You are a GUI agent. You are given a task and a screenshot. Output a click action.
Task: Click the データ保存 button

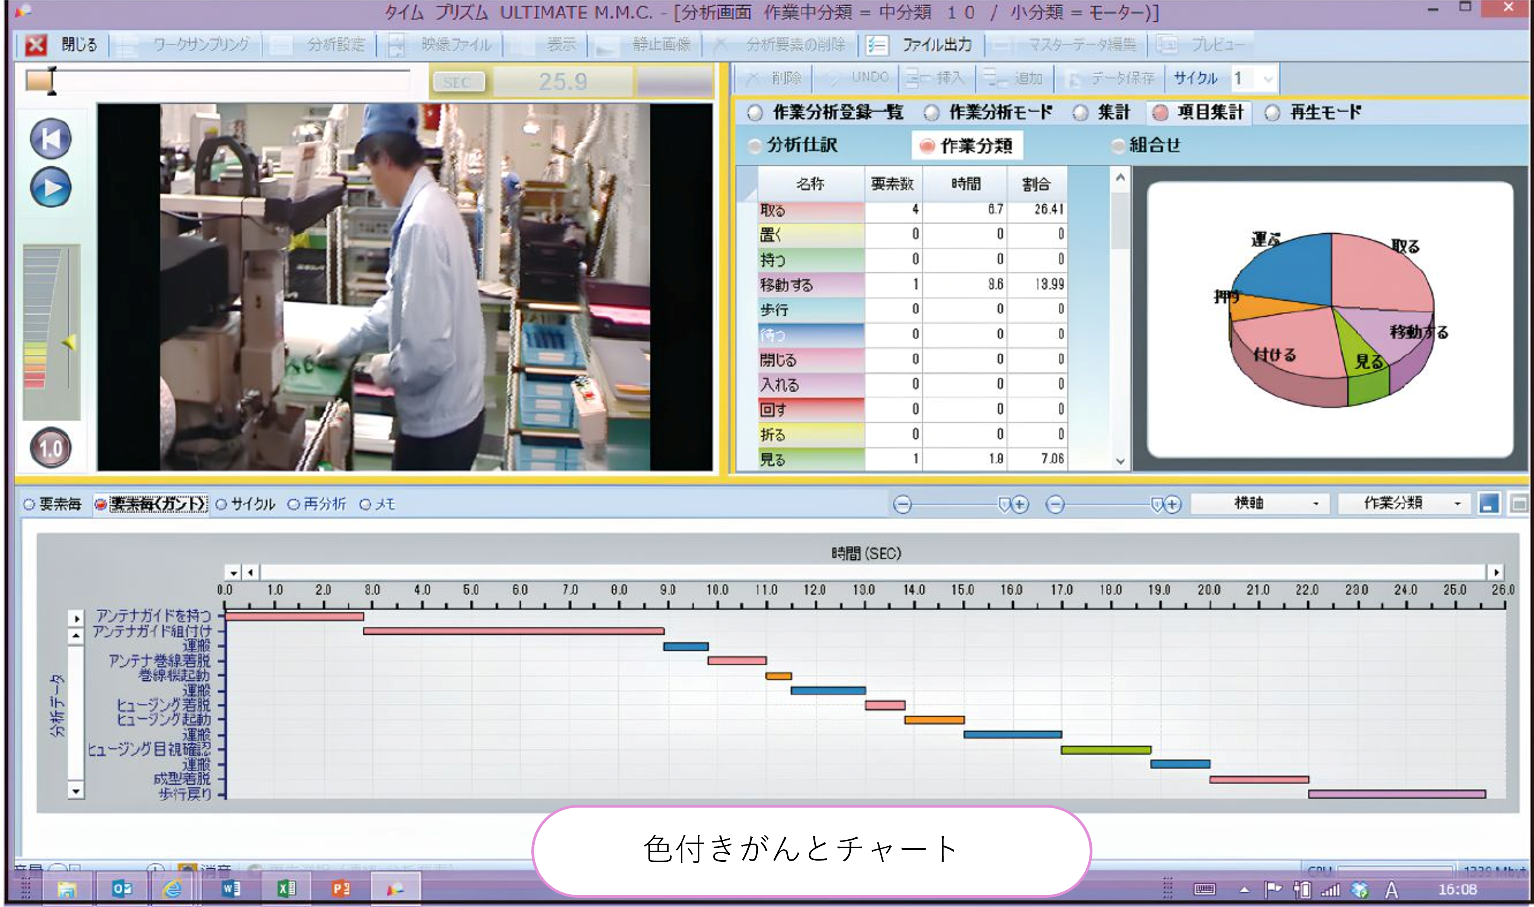[x=1111, y=78]
